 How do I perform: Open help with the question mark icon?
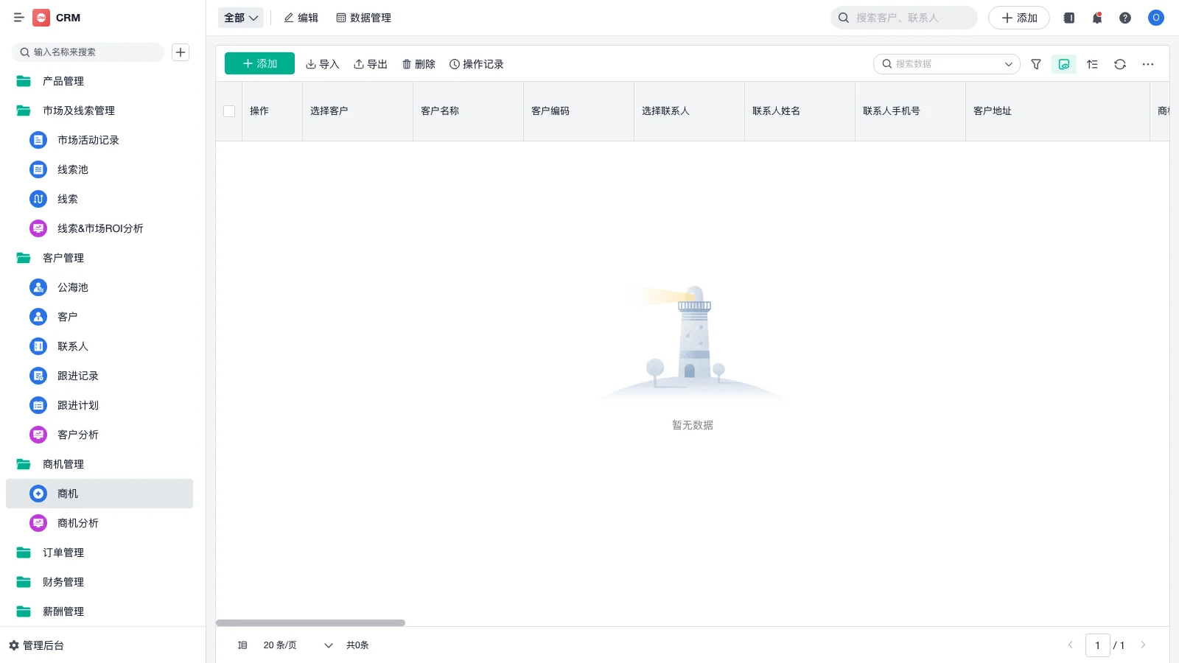click(1125, 18)
